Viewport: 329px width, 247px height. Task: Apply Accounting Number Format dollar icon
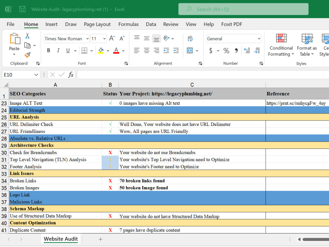(x=211, y=50)
